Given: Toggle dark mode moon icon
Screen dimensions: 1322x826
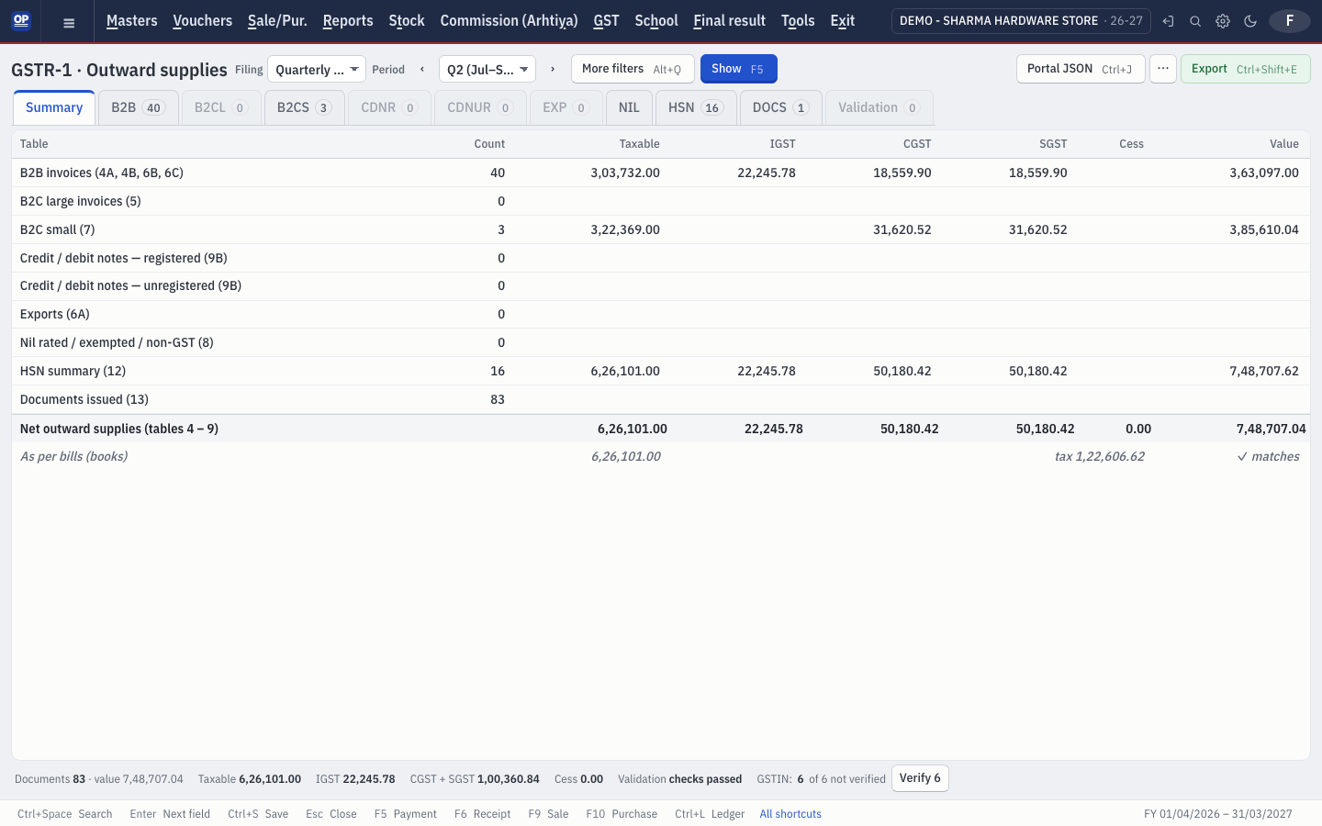Looking at the screenshot, I should 1250,21.
